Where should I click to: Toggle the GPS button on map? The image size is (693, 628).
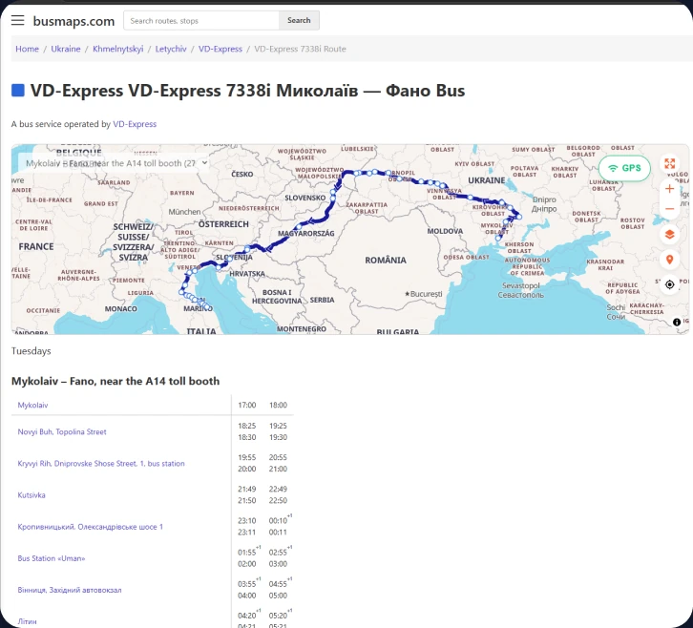tap(624, 168)
